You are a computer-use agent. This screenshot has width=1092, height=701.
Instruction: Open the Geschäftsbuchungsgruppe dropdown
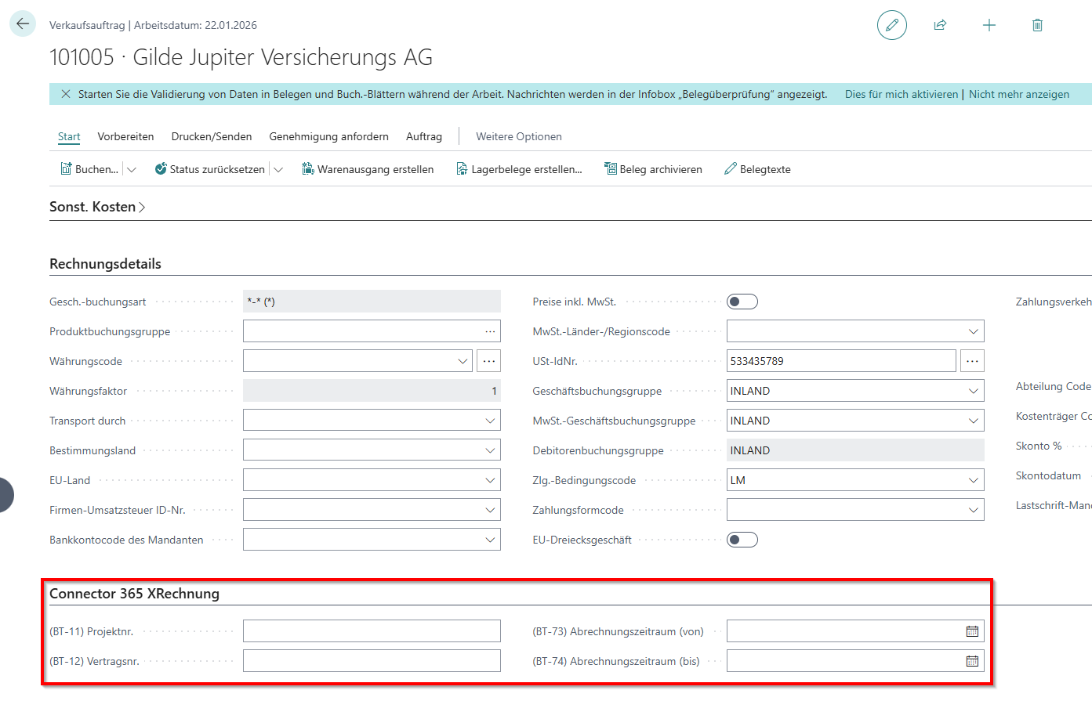coord(974,391)
